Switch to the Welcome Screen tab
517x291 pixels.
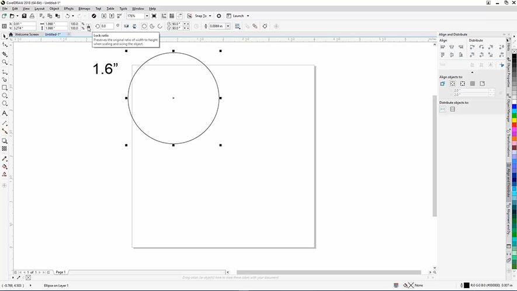[x=26, y=34]
